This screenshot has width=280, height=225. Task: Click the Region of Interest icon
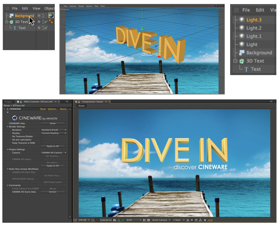[144, 220]
